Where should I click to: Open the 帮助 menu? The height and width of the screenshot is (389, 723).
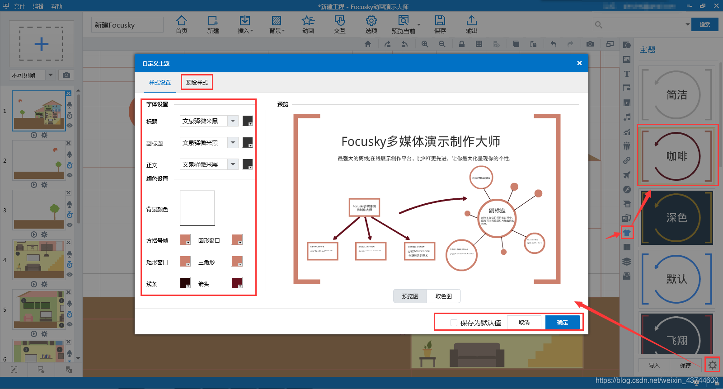[56, 6]
